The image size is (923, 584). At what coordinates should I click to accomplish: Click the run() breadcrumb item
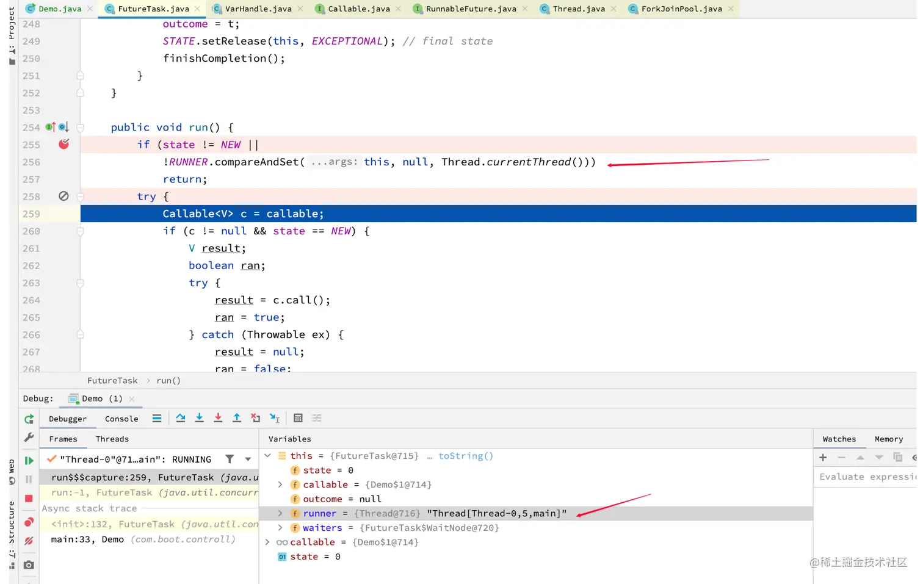click(168, 380)
